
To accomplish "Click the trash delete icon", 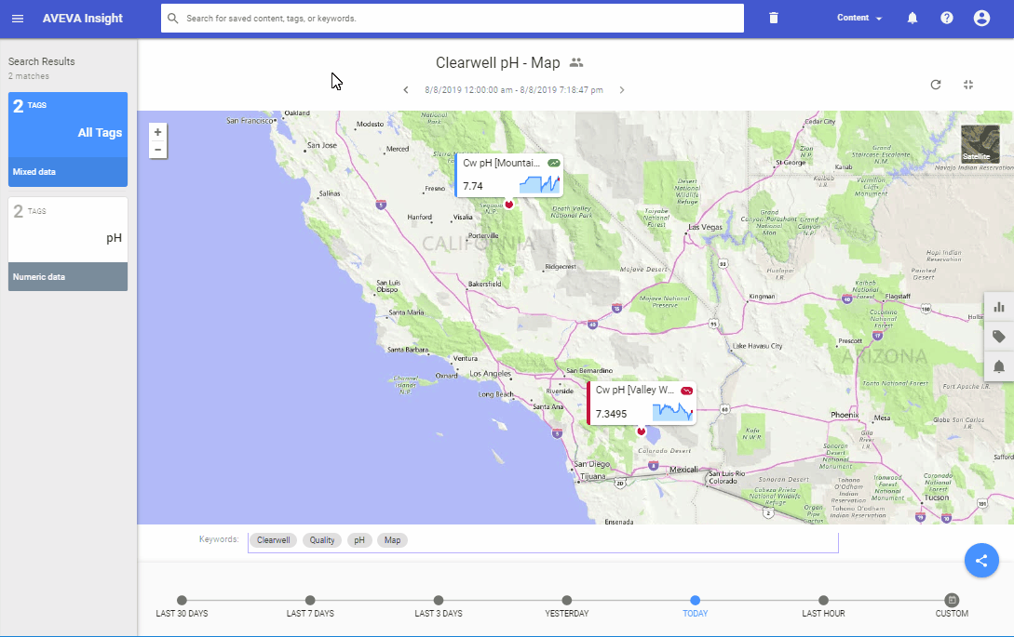I will [x=774, y=19].
